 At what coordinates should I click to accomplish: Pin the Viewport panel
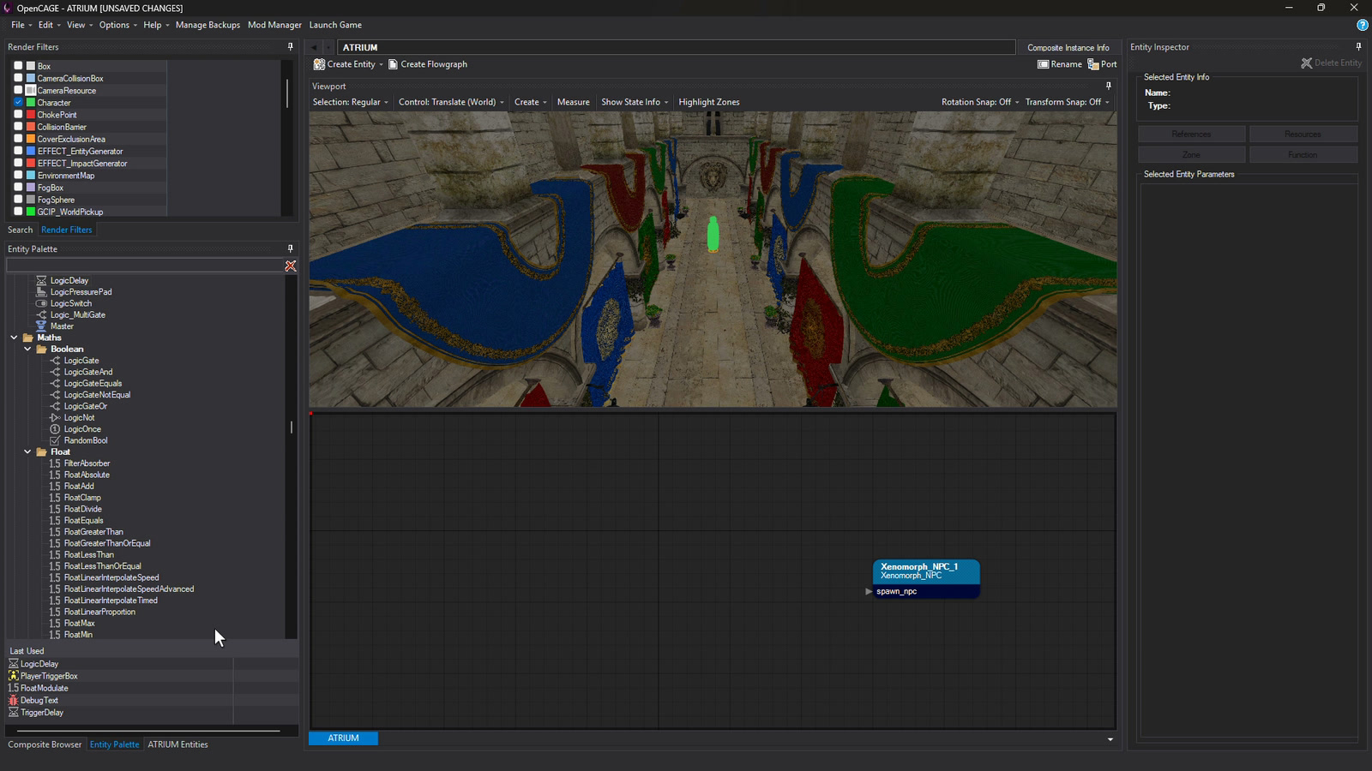1109,86
